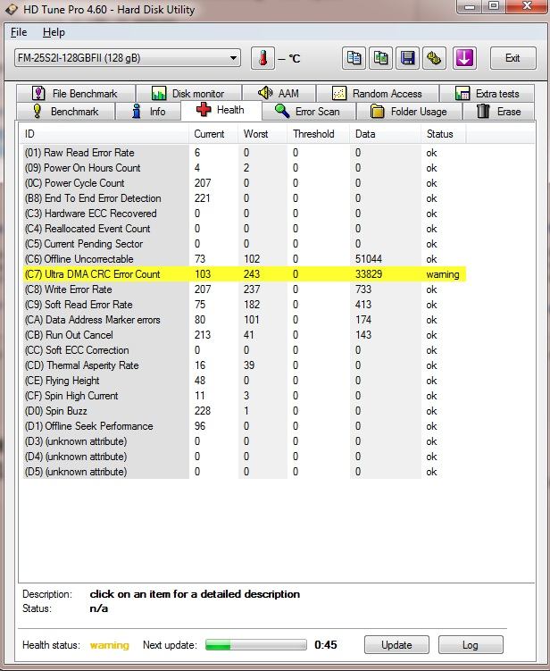Select the (C5) Current Pending Sector row
This screenshot has width=550, height=671.
point(245,244)
